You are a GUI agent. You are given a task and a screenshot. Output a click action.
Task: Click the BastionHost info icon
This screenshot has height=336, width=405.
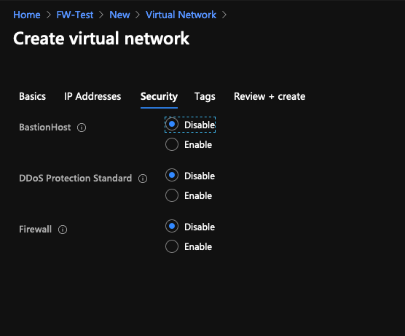click(82, 128)
